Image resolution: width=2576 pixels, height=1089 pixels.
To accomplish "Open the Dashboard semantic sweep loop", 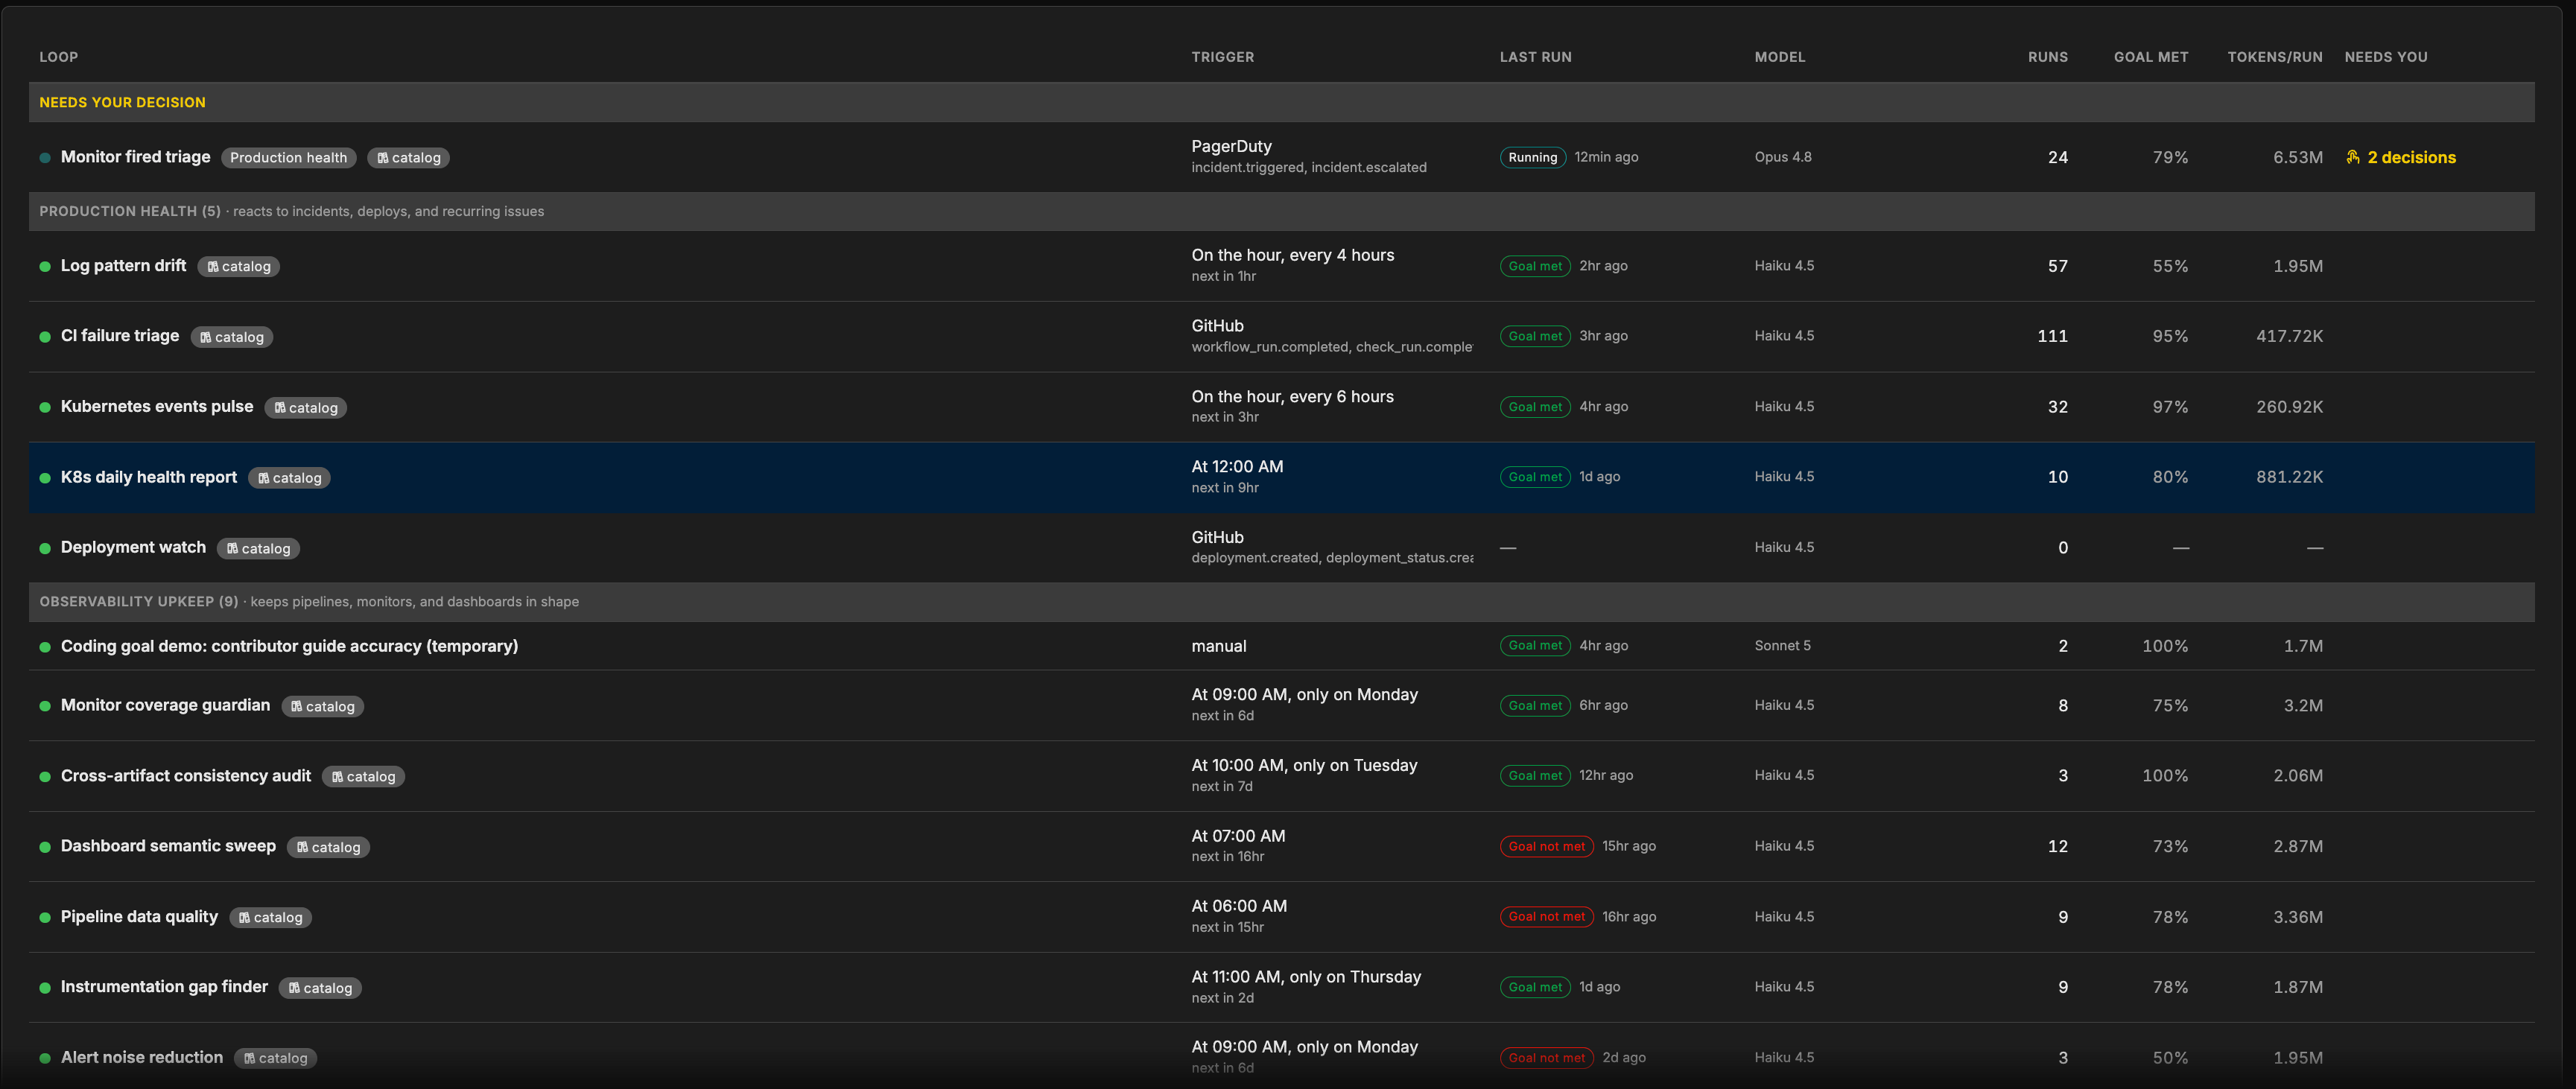I will pos(168,846).
